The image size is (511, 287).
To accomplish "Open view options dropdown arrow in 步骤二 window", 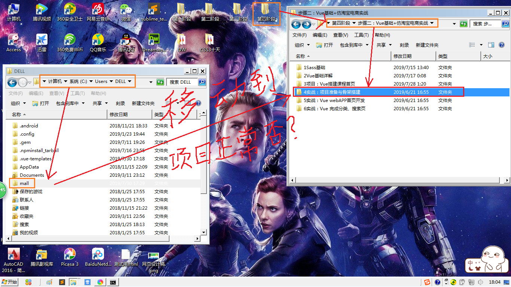I will (481, 45).
